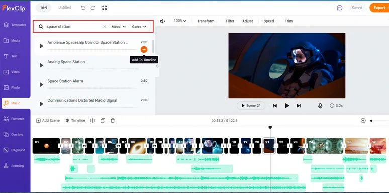Split the selected scene

[x=93, y=121]
